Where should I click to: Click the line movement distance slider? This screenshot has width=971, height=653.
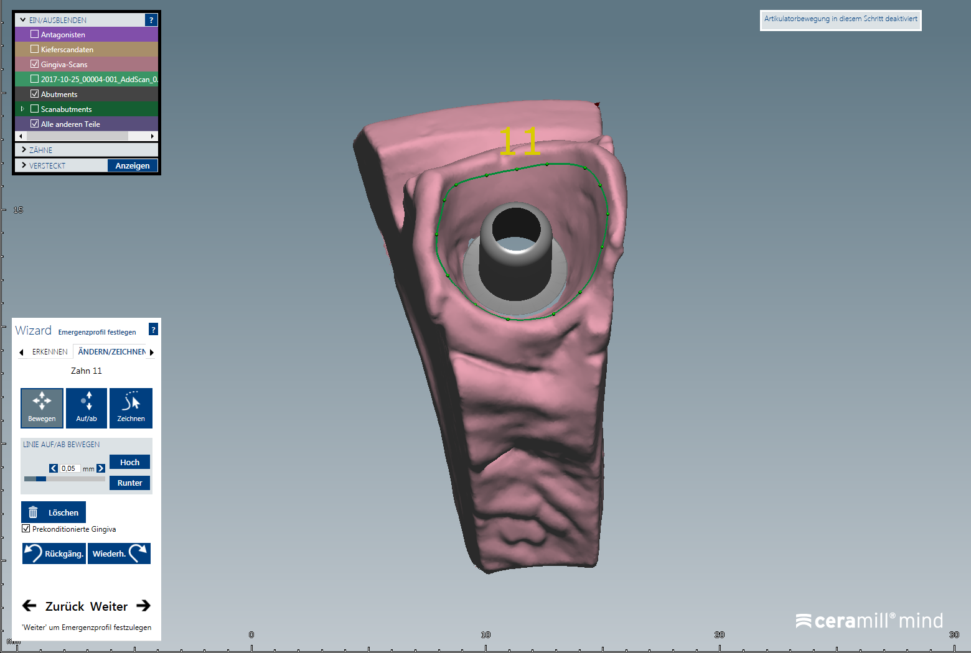(64, 479)
